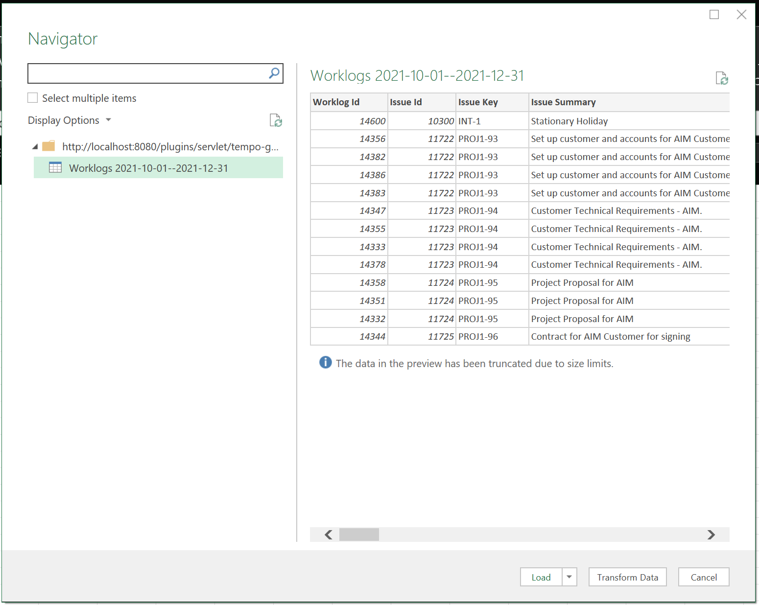This screenshot has height=605, width=759.
Task: Click the preview refresh icon above table
Action: pos(722,78)
